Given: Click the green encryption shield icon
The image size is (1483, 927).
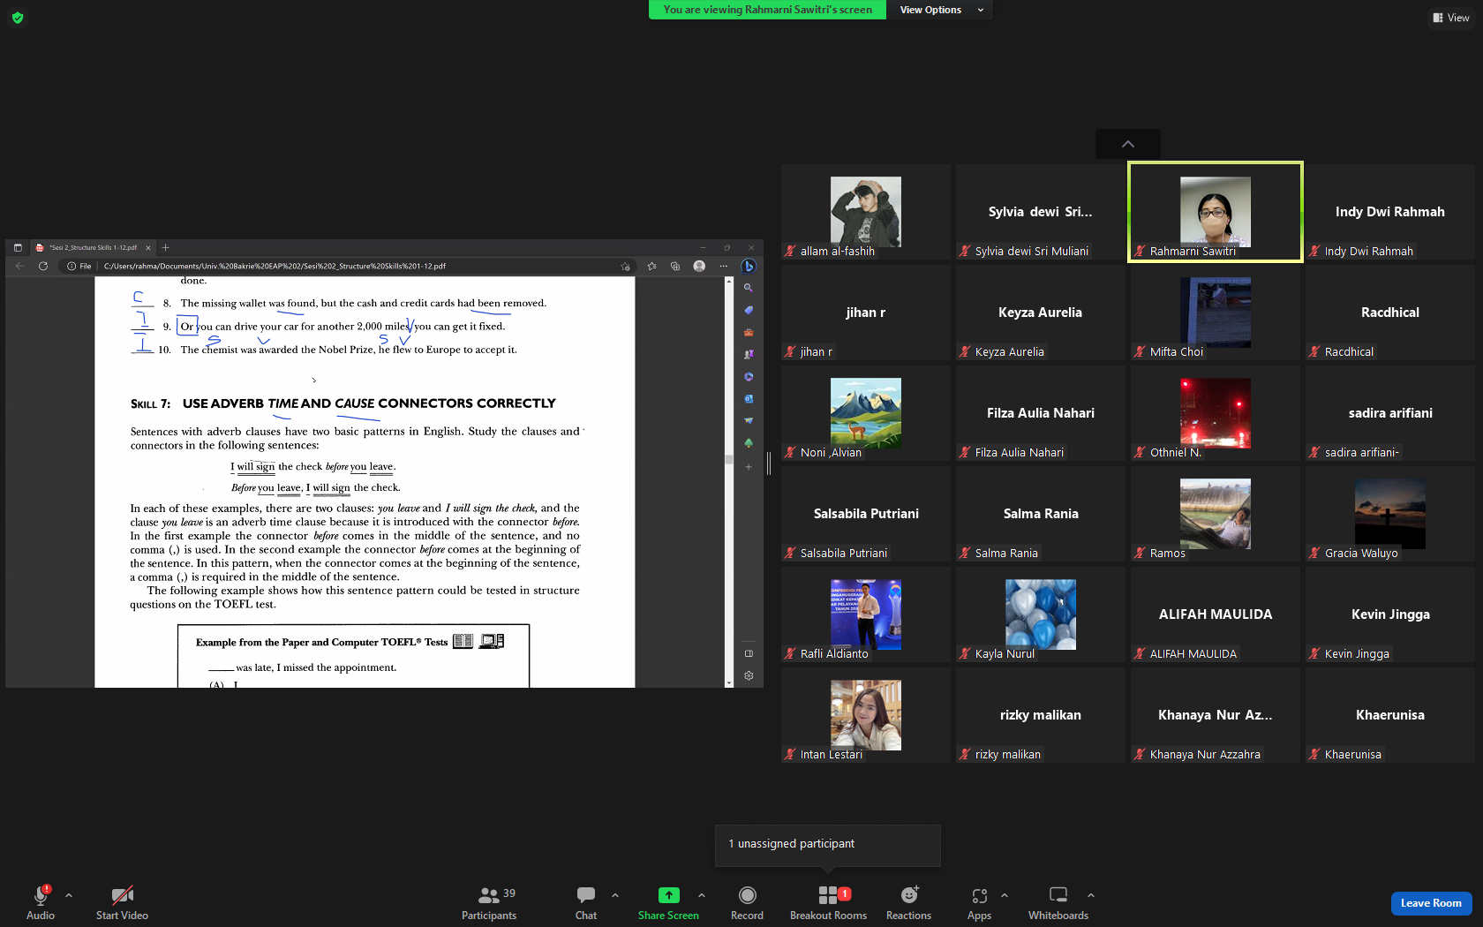Looking at the screenshot, I should coord(18,18).
